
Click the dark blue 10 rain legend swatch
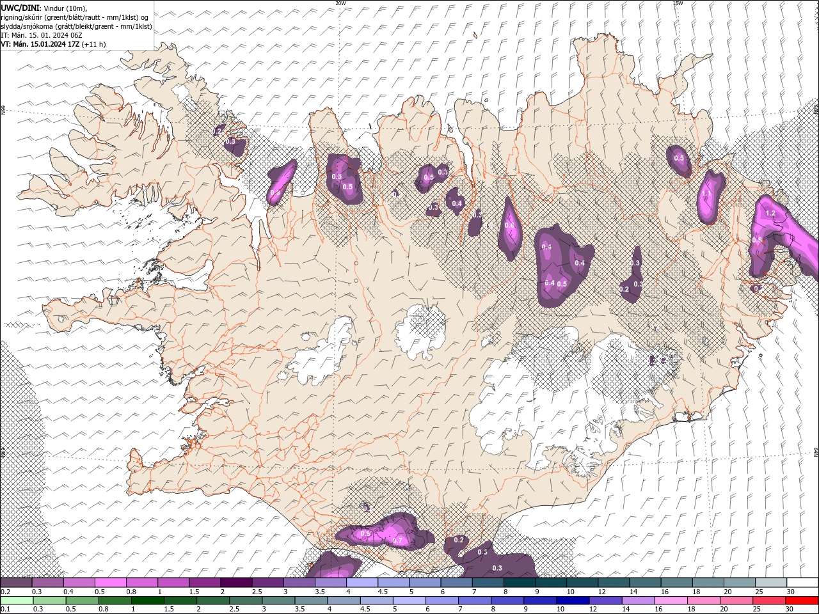tap(572, 601)
